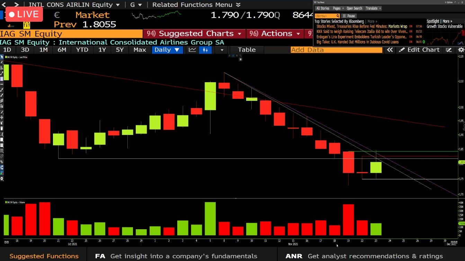Switch to the All Stories tab

coord(323,8)
